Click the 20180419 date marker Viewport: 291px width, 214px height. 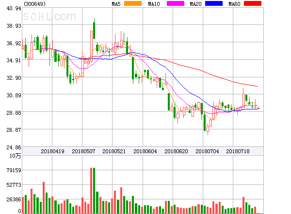(x=52, y=151)
